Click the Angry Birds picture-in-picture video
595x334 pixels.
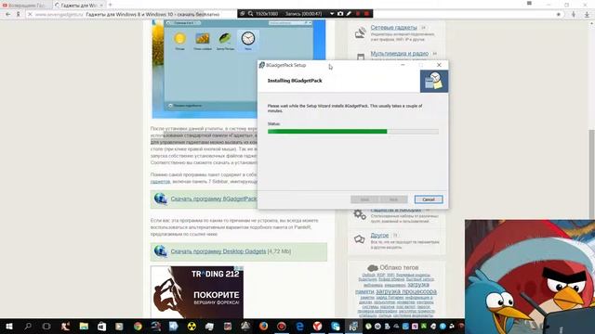tap(530, 276)
